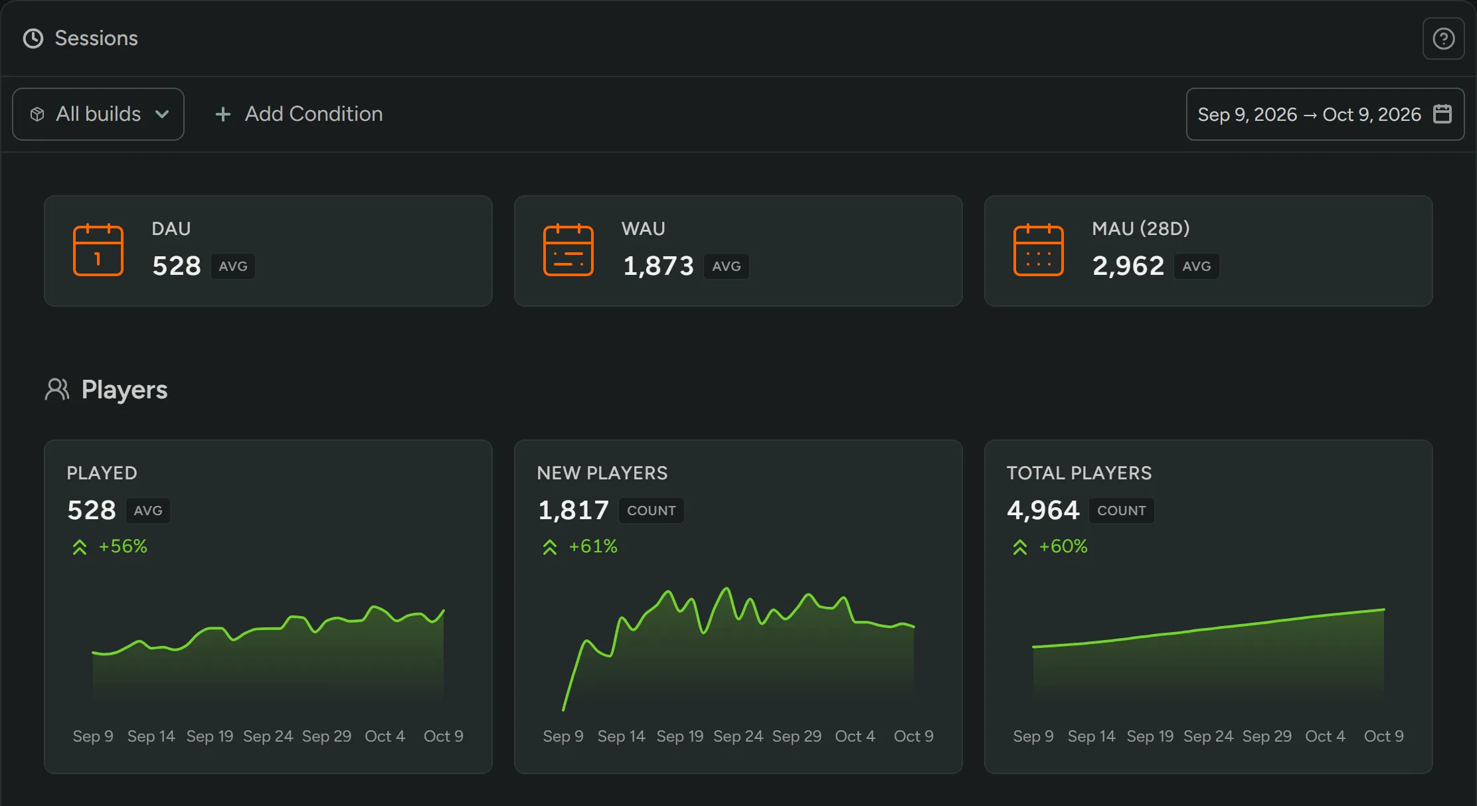1477x806 pixels.
Task: Click the MAU value 2,962
Action: 1128,266
